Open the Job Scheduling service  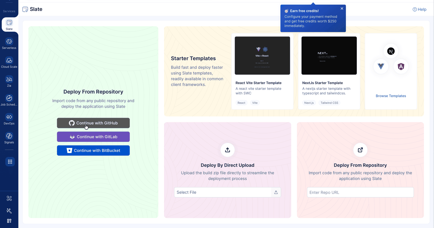tap(9, 100)
